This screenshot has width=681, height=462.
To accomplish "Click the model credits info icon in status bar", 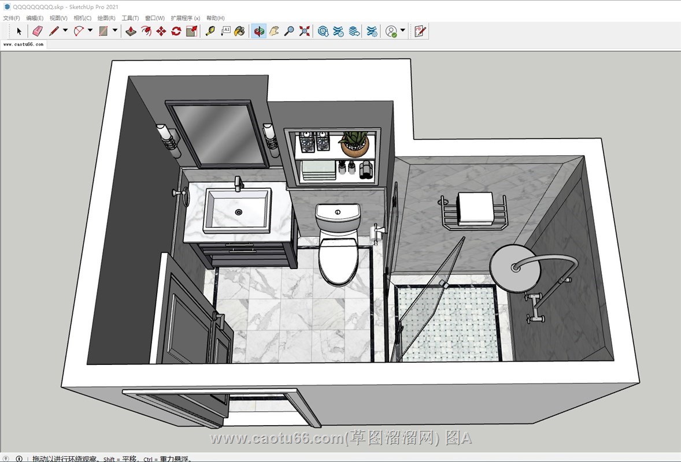I will (18, 459).
